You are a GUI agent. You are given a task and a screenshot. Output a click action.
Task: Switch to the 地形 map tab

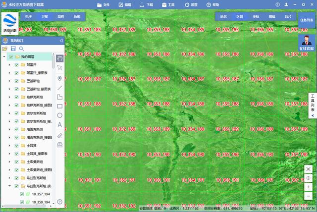coord(77,16)
